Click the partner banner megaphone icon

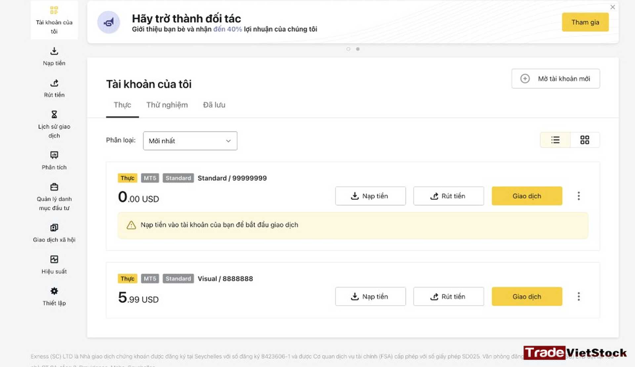pyautogui.click(x=108, y=22)
